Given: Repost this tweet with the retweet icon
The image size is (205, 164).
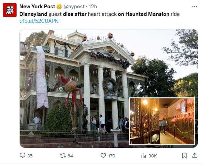Looking at the screenshot, I should [x=63, y=156].
